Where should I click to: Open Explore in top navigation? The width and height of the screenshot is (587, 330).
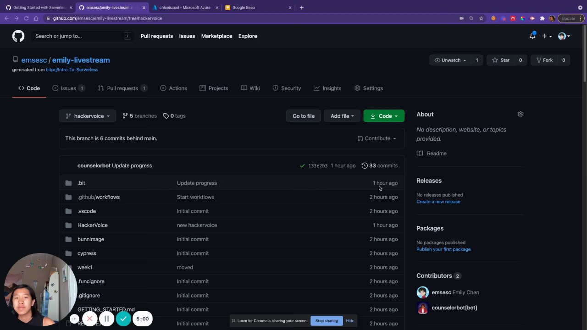pyautogui.click(x=248, y=36)
